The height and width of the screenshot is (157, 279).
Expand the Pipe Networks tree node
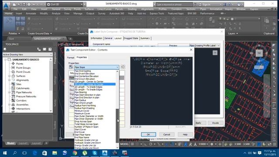pyautogui.click(x=9, y=92)
